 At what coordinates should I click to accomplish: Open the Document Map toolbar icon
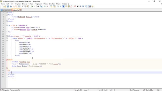tap(69, 7)
